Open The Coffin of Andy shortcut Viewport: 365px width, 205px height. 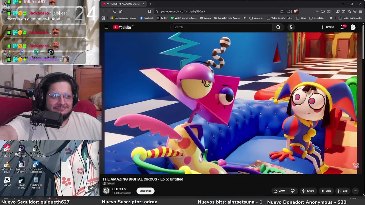coord(36,151)
